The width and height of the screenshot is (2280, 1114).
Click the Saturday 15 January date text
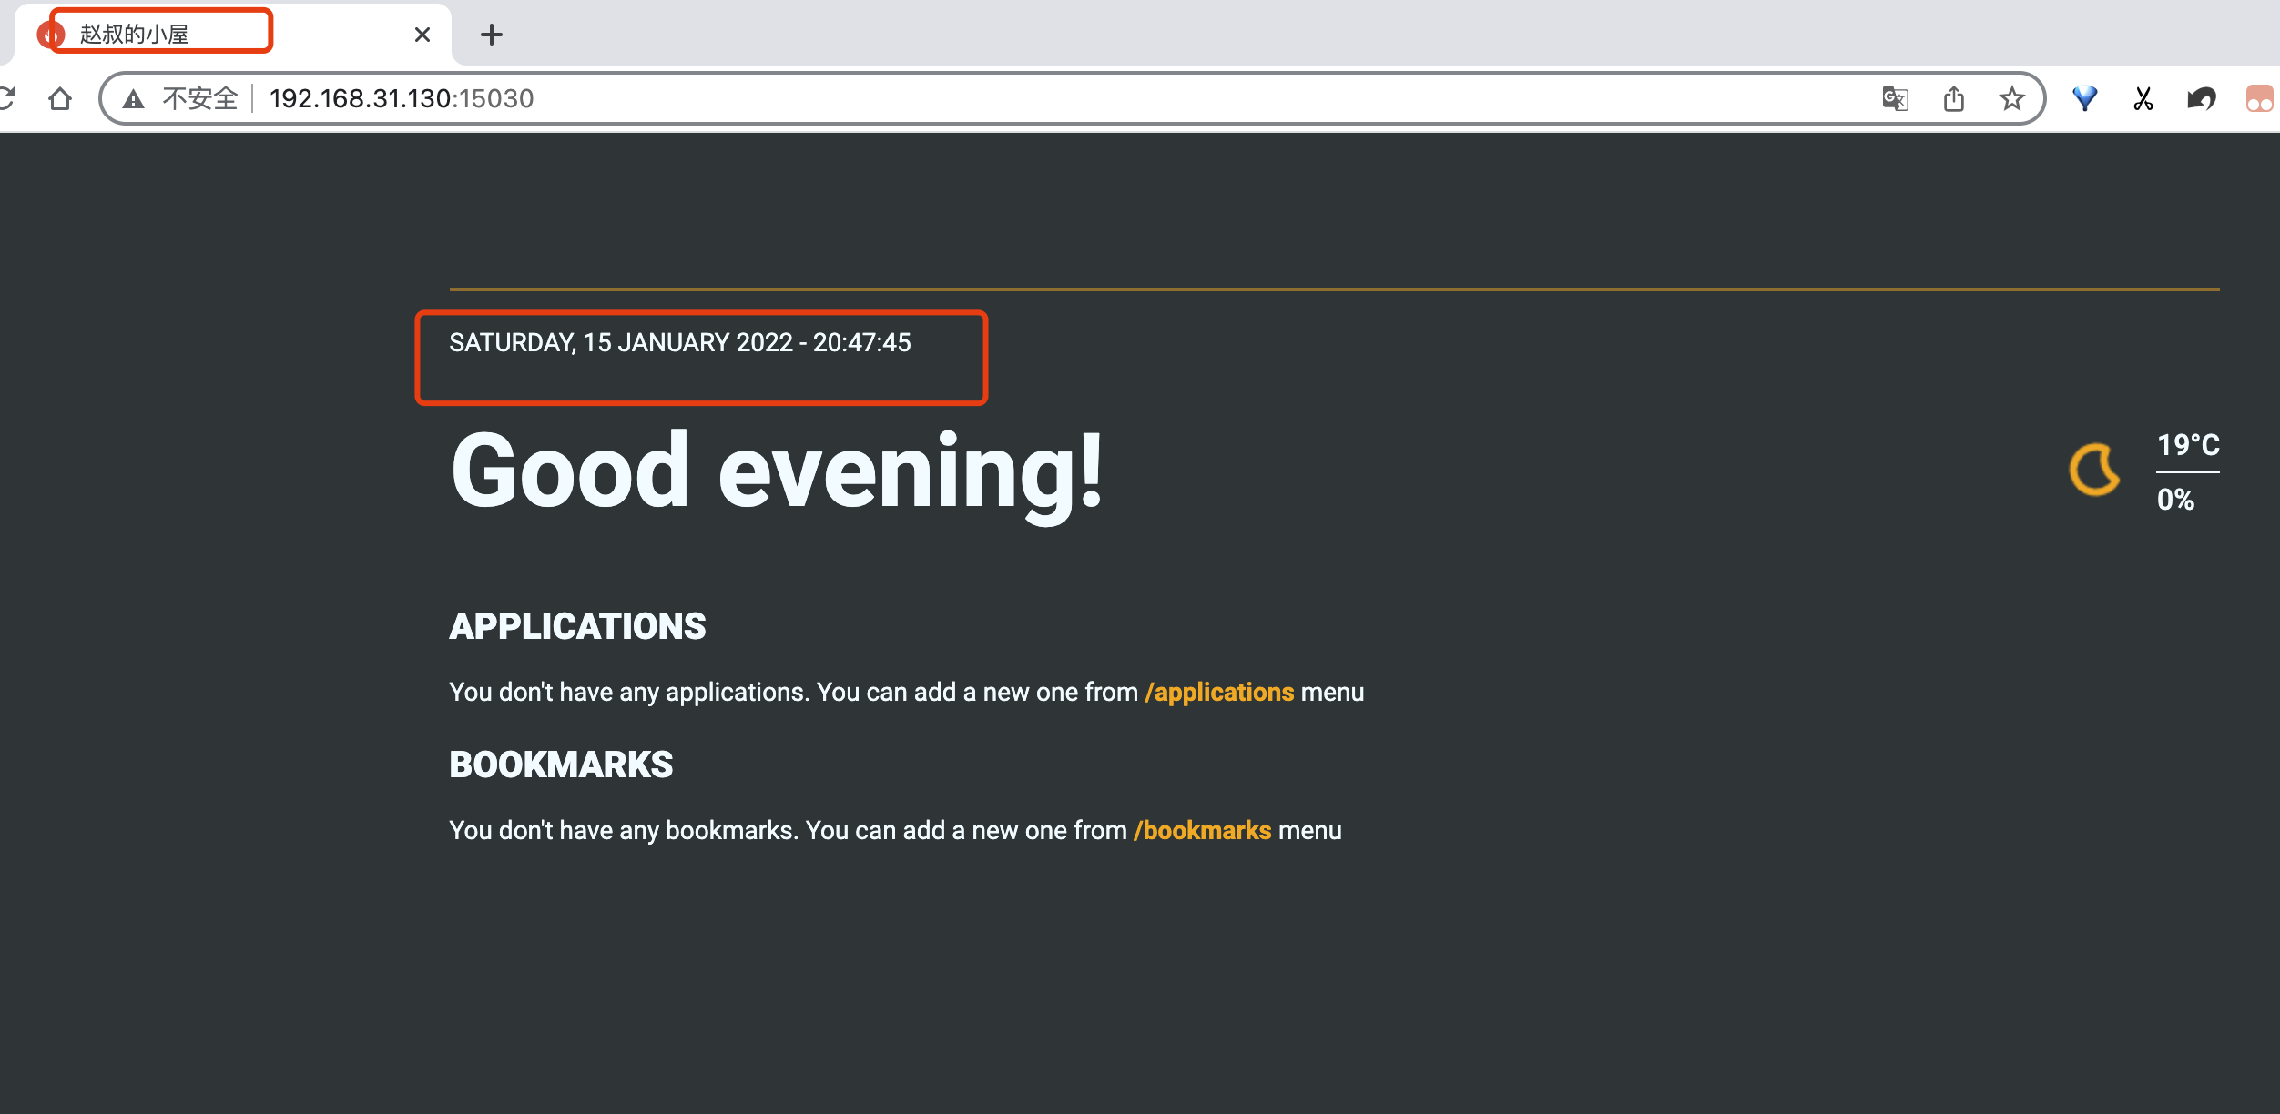pos(679,343)
